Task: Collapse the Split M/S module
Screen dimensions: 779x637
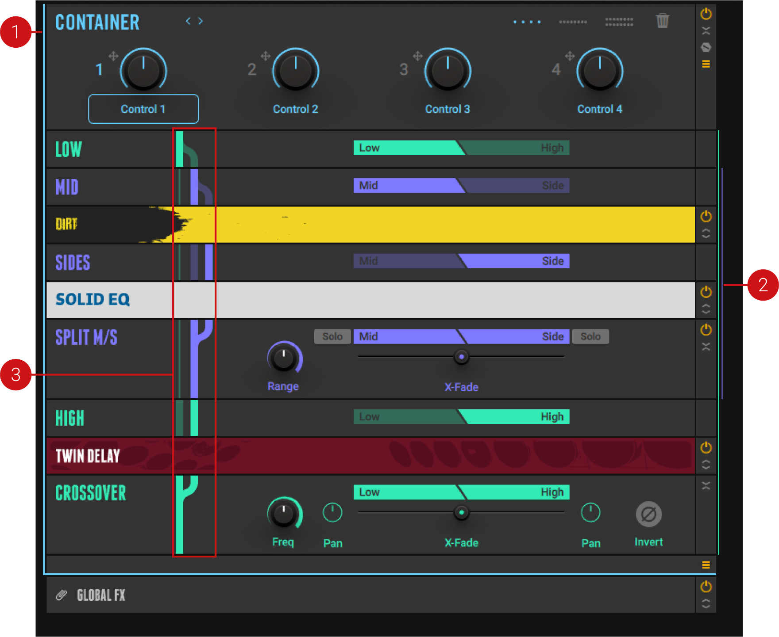Action: (x=706, y=347)
